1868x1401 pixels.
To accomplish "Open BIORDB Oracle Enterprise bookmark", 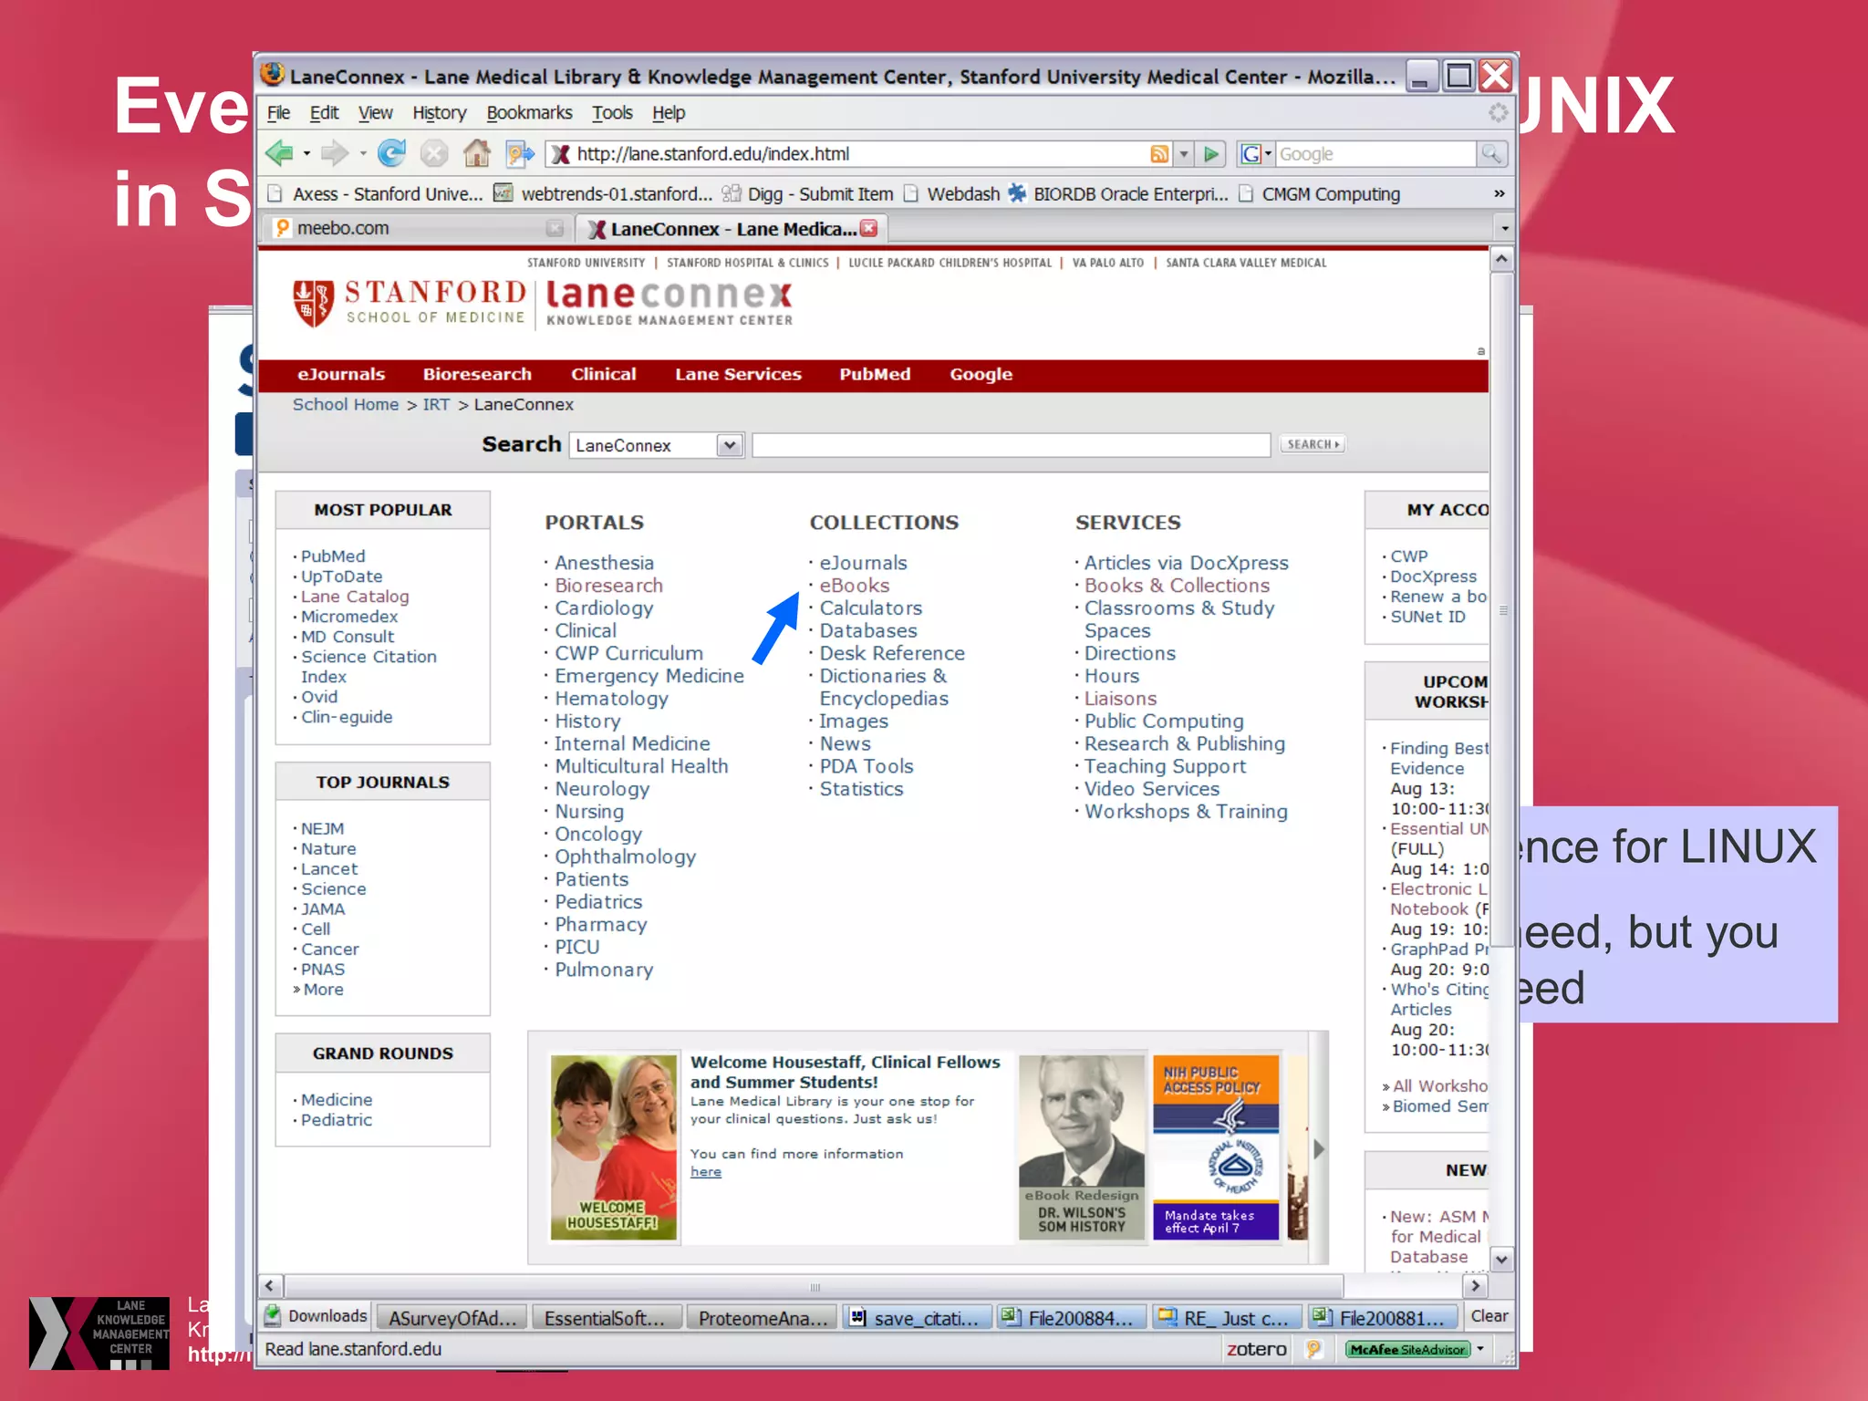I will (x=1118, y=194).
